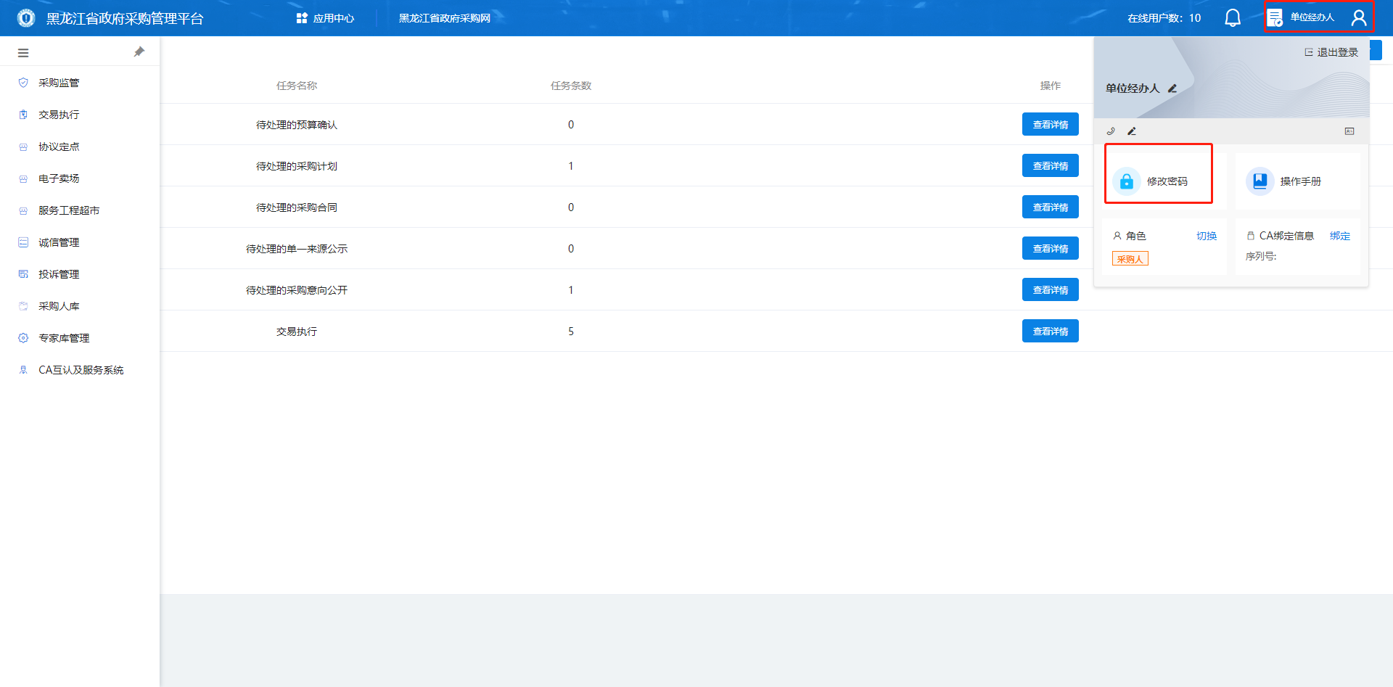This screenshot has height=687, width=1393.
Task: Click the document icon beside 单位经办人 in header
Action: (1275, 18)
